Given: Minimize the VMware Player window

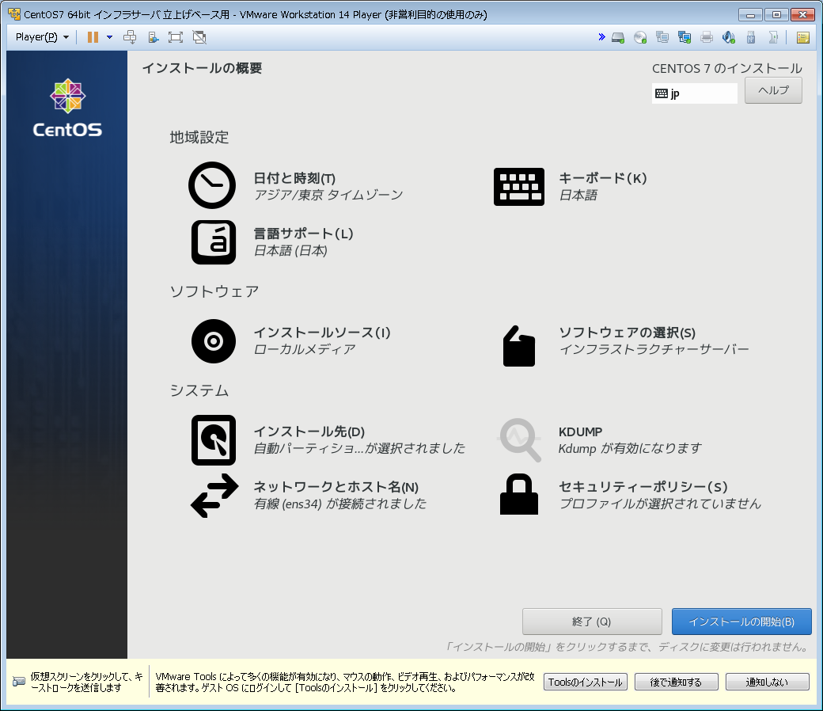Looking at the screenshot, I should [750, 15].
